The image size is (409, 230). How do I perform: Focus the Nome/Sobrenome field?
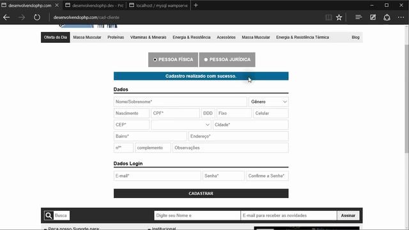180,102
